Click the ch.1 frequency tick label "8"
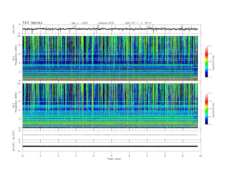 pyautogui.click(x=20, y=45)
